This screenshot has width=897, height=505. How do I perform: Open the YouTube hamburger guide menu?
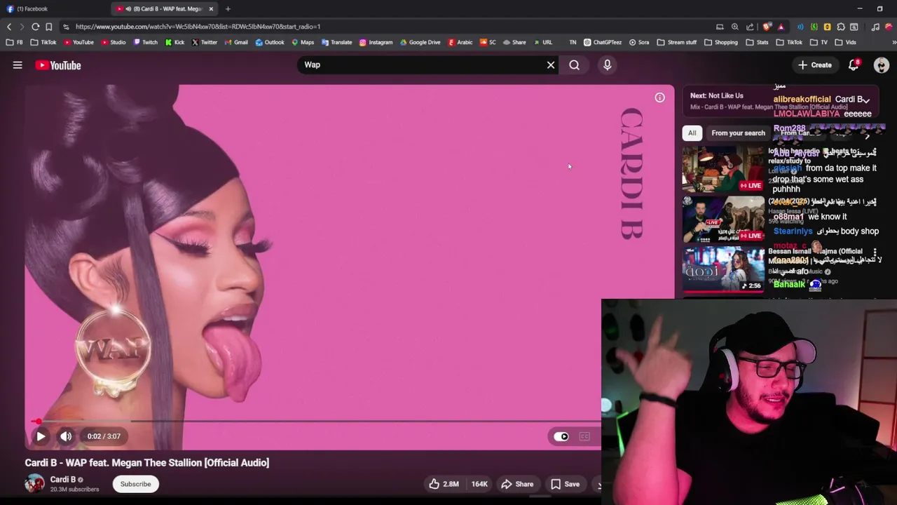point(18,65)
